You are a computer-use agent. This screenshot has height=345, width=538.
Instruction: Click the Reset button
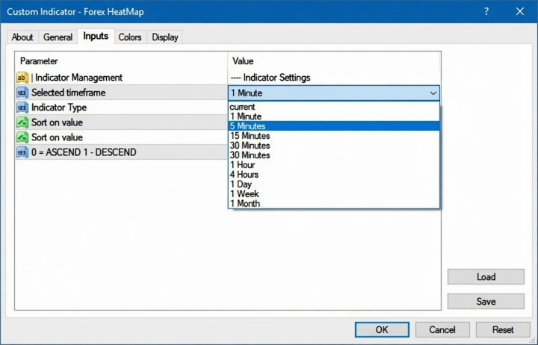click(x=503, y=329)
